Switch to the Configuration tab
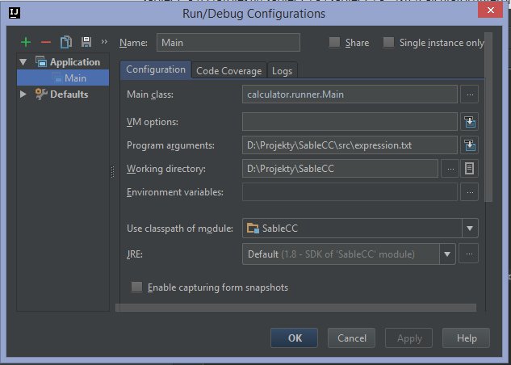 pyautogui.click(x=156, y=69)
